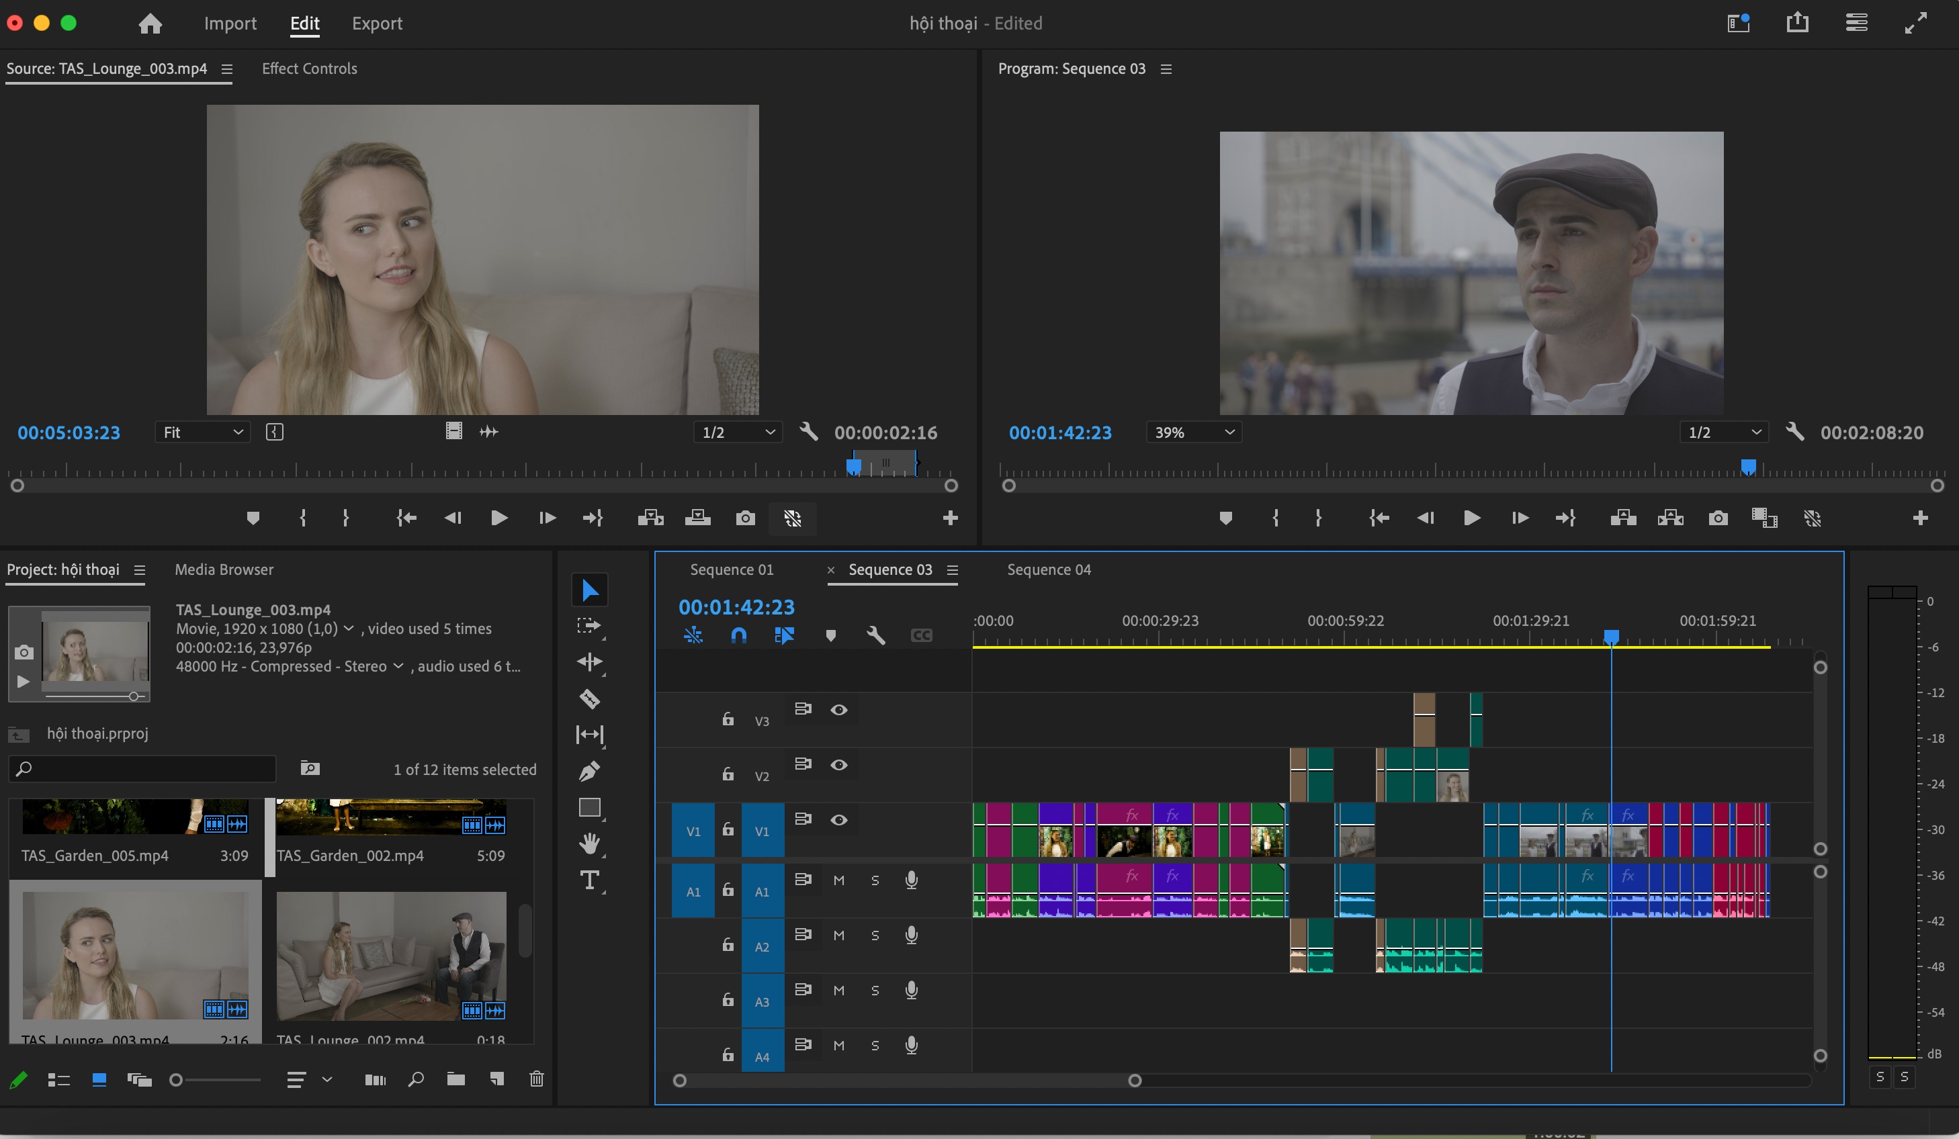The width and height of the screenshot is (1959, 1139).
Task: Click the Export workspace button
Action: point(377,24)
